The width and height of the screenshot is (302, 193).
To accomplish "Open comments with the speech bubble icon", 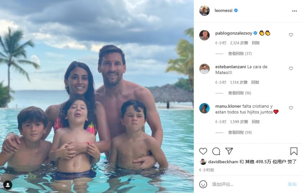I will [216, 151].
